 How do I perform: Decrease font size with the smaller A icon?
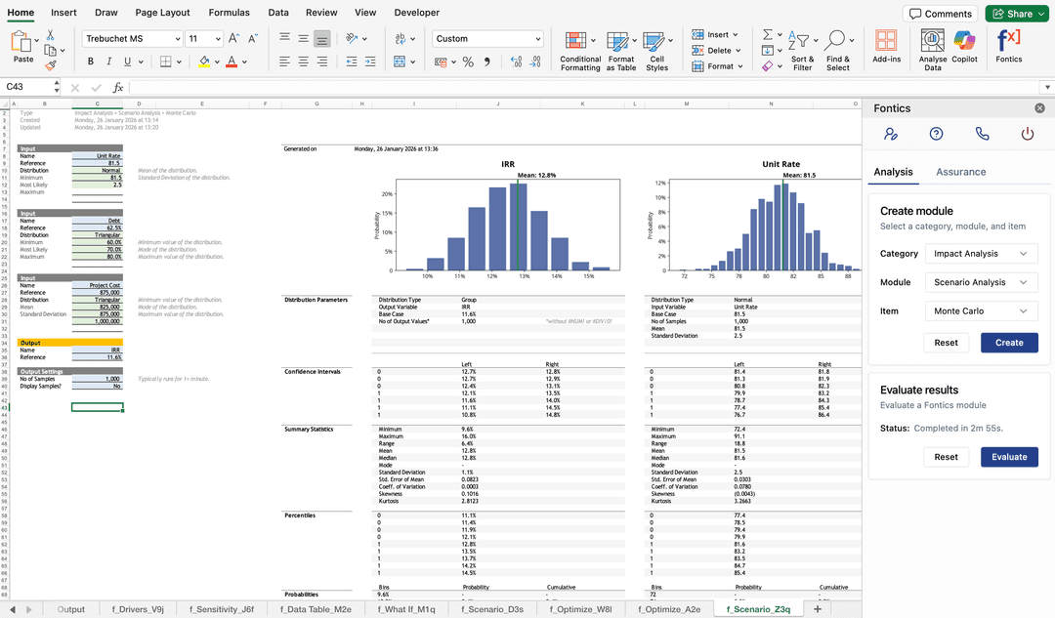[x=253, y=38]
